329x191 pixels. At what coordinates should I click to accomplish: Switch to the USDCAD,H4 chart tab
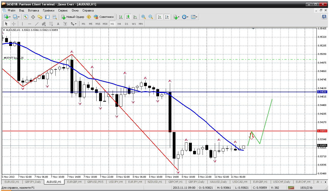[240, 182]
